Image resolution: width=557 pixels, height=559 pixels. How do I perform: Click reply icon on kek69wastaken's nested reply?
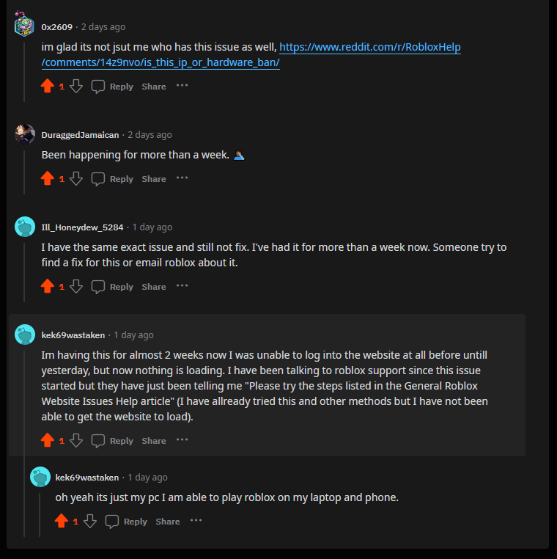click(112, 522)
